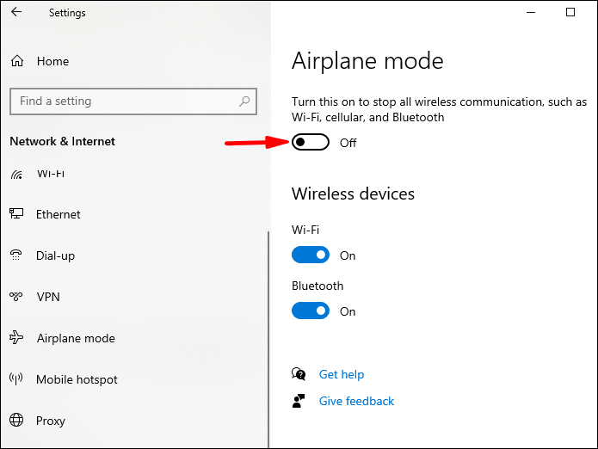This screenshot has width=598, height=449.
Task: Maximize the Settings window
Action: [x=570, y=13]
